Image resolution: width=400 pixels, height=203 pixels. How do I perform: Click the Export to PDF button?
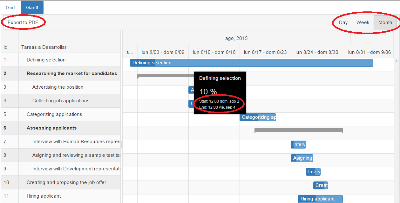click(x=23, y=22)
